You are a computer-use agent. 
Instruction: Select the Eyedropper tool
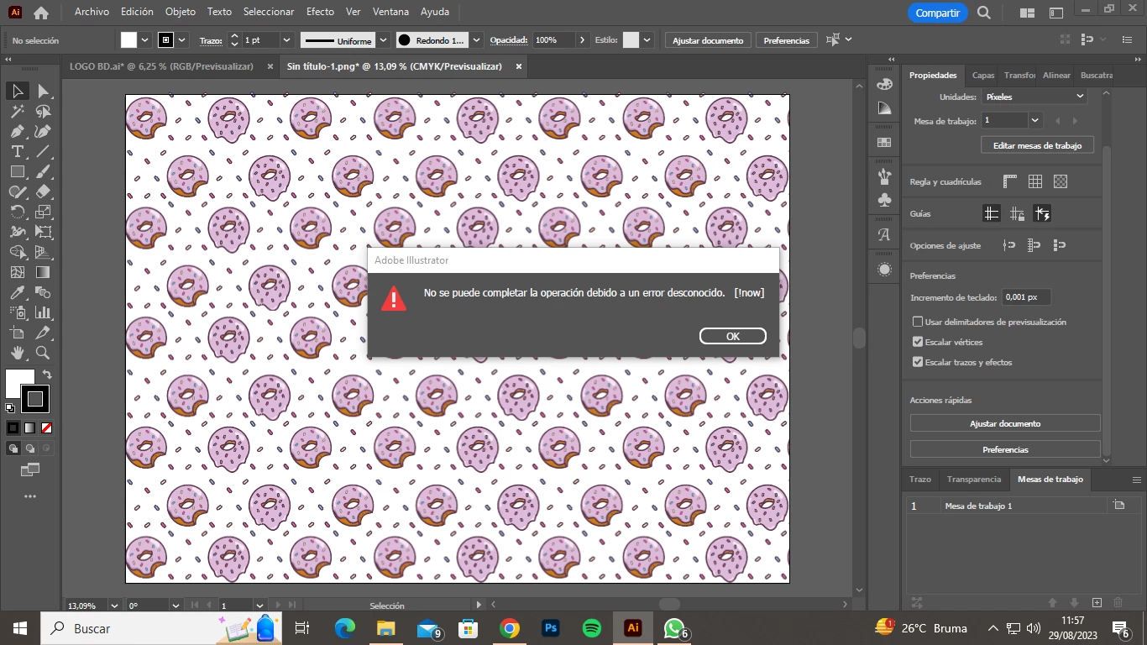tap(18, 292)
